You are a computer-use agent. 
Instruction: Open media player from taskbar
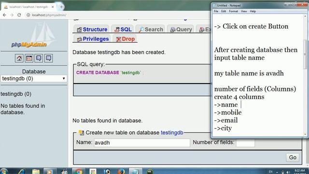[x=50, y=171]
